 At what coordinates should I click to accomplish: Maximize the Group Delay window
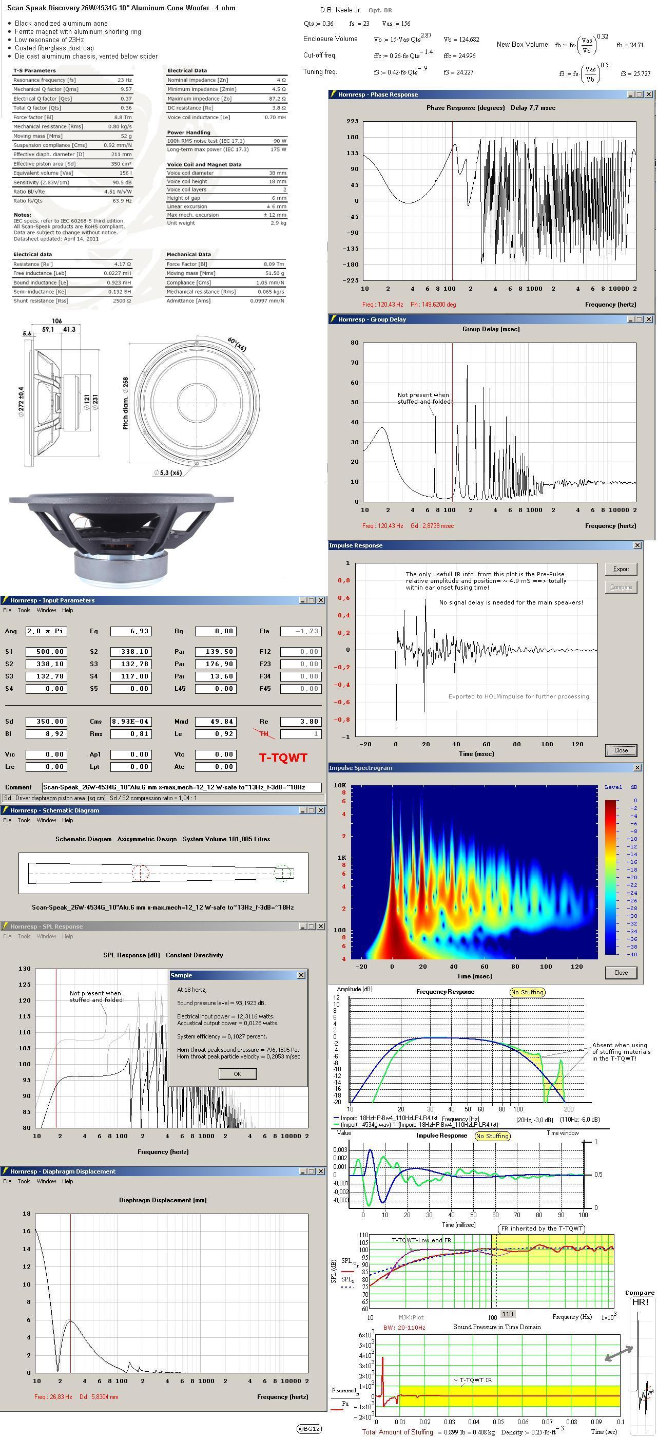point(640,319)
